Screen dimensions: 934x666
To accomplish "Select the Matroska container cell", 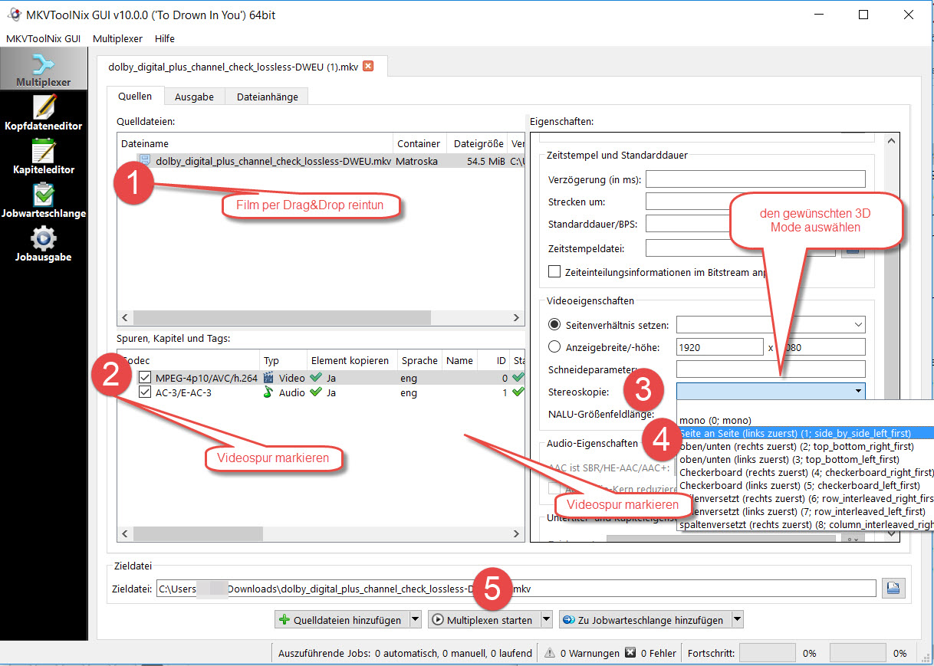I will pyautogui.click(x=419, y=161).
